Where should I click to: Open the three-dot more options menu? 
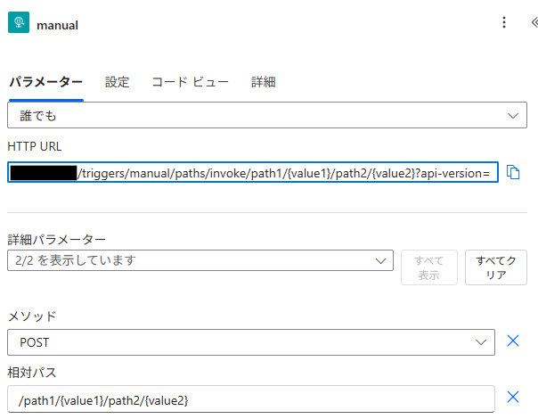504,23
